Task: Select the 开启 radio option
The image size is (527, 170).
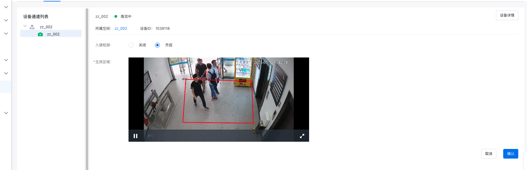Action: pyautogui.click(x=157, y=45)
